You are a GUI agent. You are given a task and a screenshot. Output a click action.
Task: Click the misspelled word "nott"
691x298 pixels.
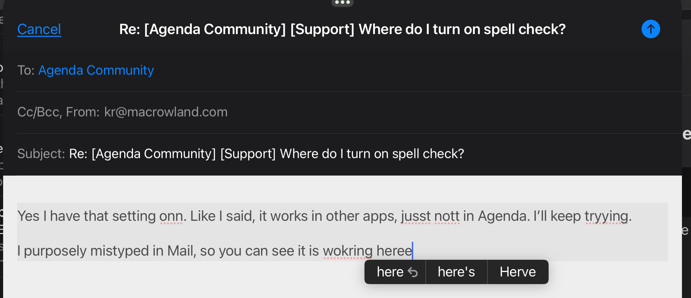(447, 216)
